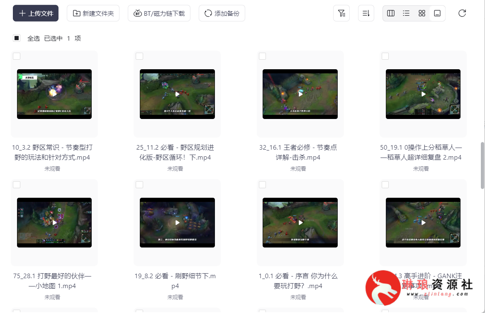Check the box for 32_16.1 video

(x=262, y=56)
